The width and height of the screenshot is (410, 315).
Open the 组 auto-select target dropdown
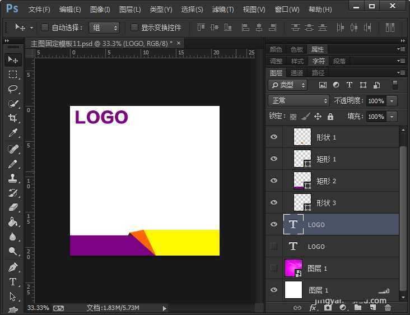105,27
